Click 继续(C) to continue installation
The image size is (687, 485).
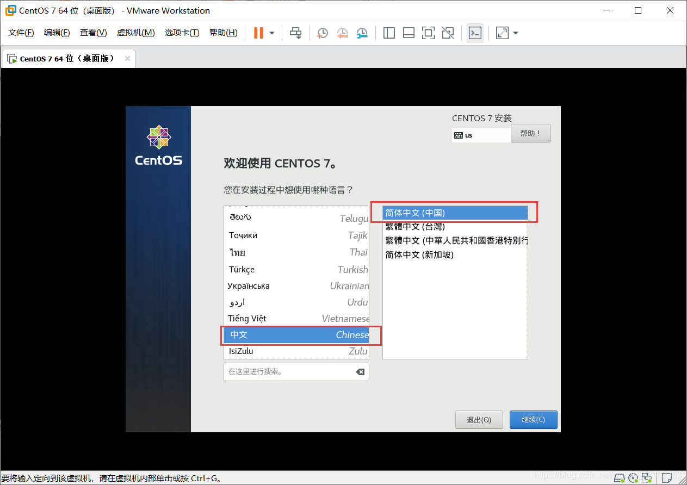click(534, 420)
